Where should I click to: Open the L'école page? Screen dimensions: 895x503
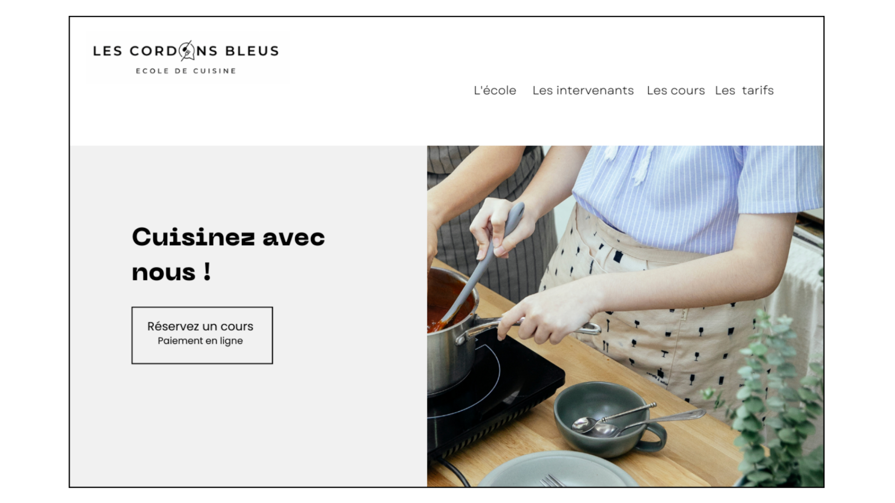click(495, 90)
